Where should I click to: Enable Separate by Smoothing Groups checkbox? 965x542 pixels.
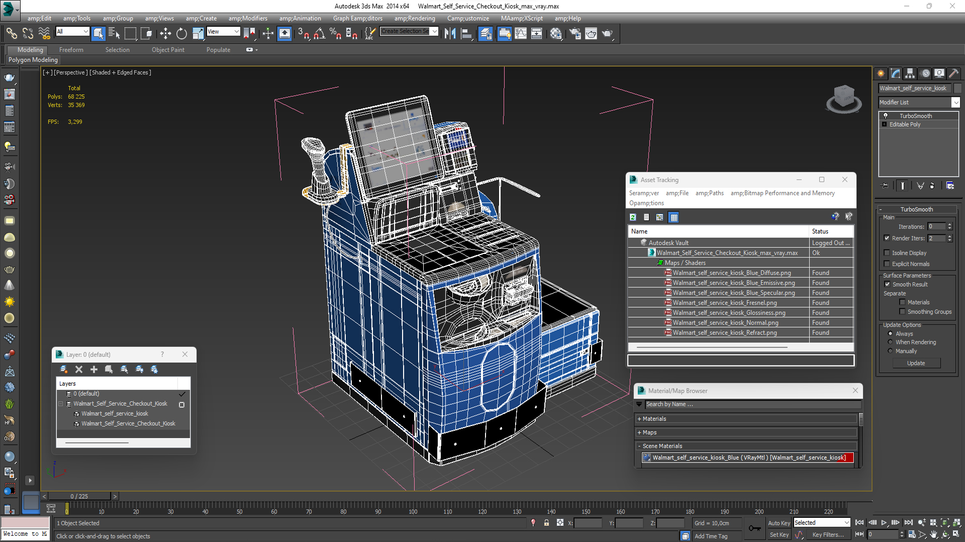(x=902, y=312)
